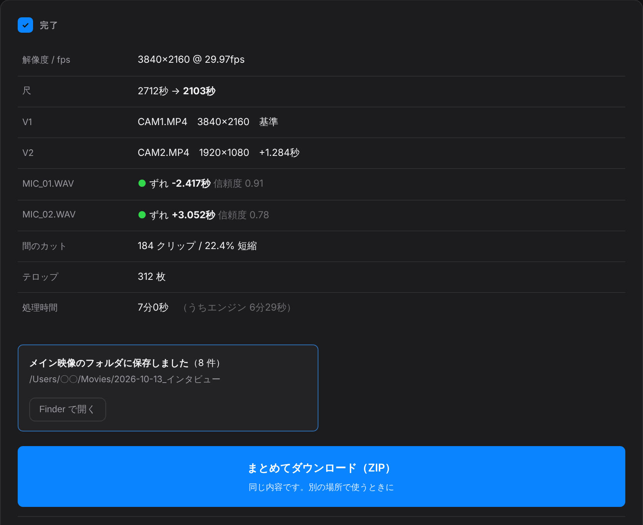This screenshot has height=525, width=643.
Task: Click the bold 2103秒 duration value
Action: [199, 91]
